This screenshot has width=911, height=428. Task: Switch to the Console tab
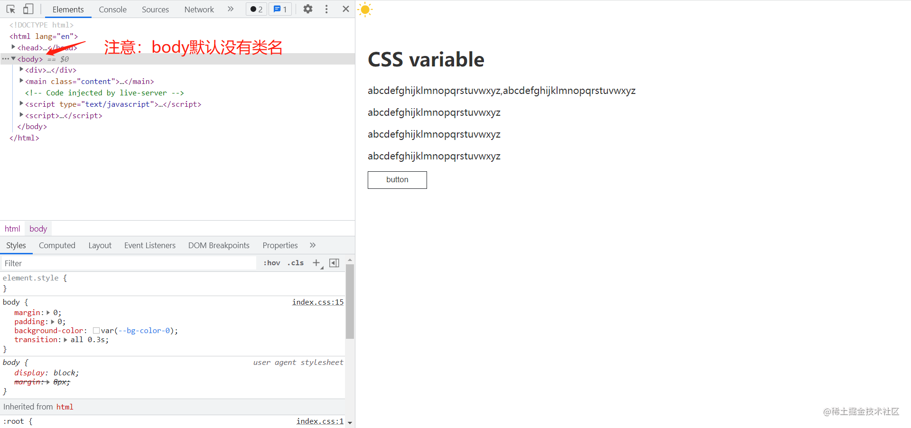click(112, 9)
